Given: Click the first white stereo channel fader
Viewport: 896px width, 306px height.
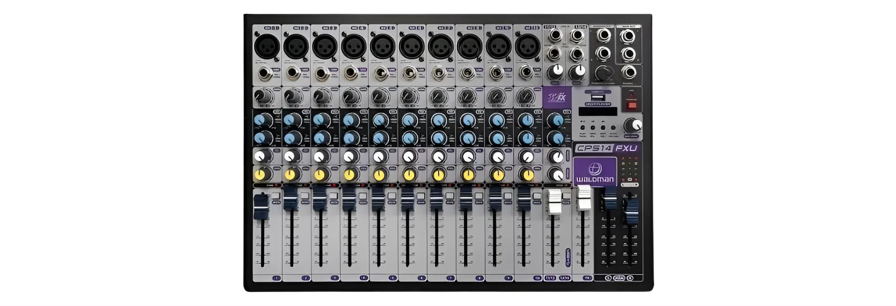Looking at the screenshot, I should [x=554, y=201].
